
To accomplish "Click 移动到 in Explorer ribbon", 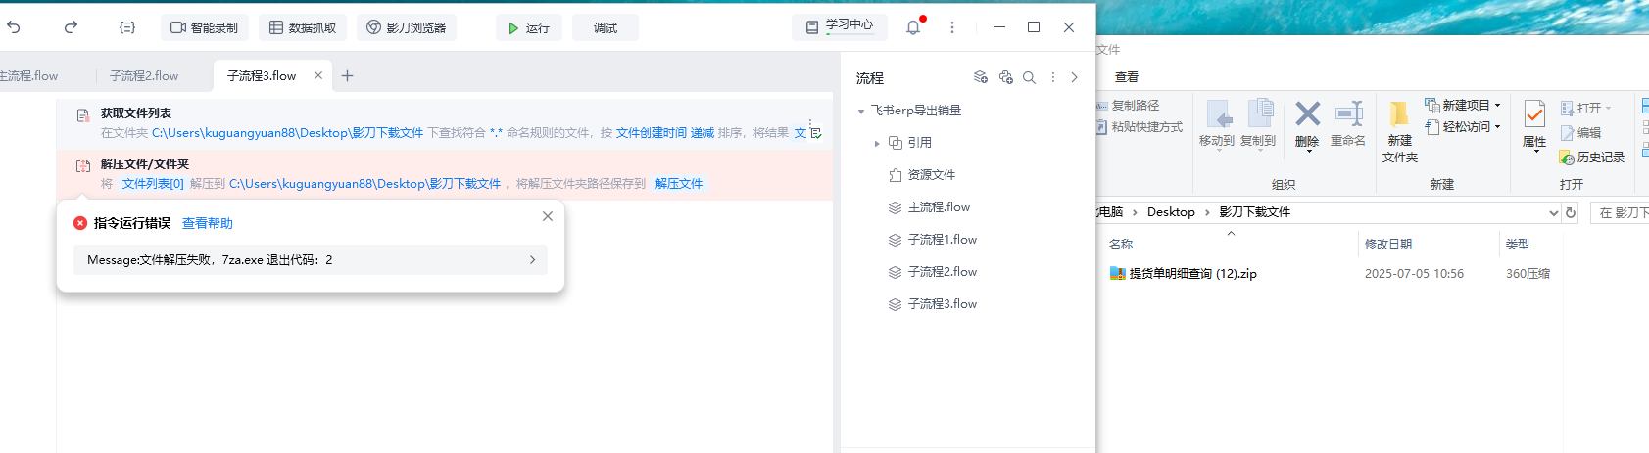I will 1217,123.
